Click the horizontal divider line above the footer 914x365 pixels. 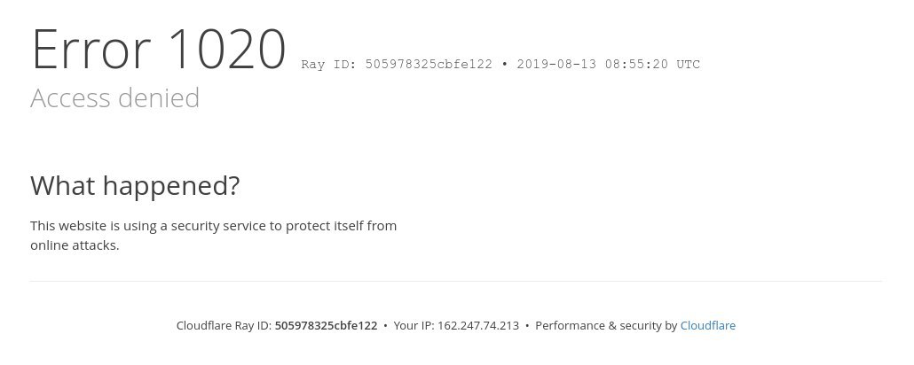coord(456,281)
